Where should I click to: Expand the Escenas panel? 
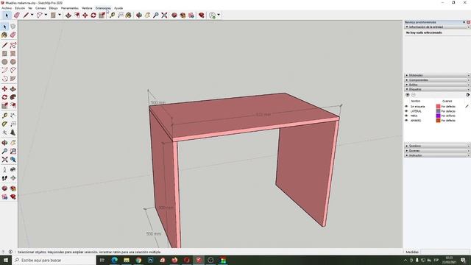point(436,151)
